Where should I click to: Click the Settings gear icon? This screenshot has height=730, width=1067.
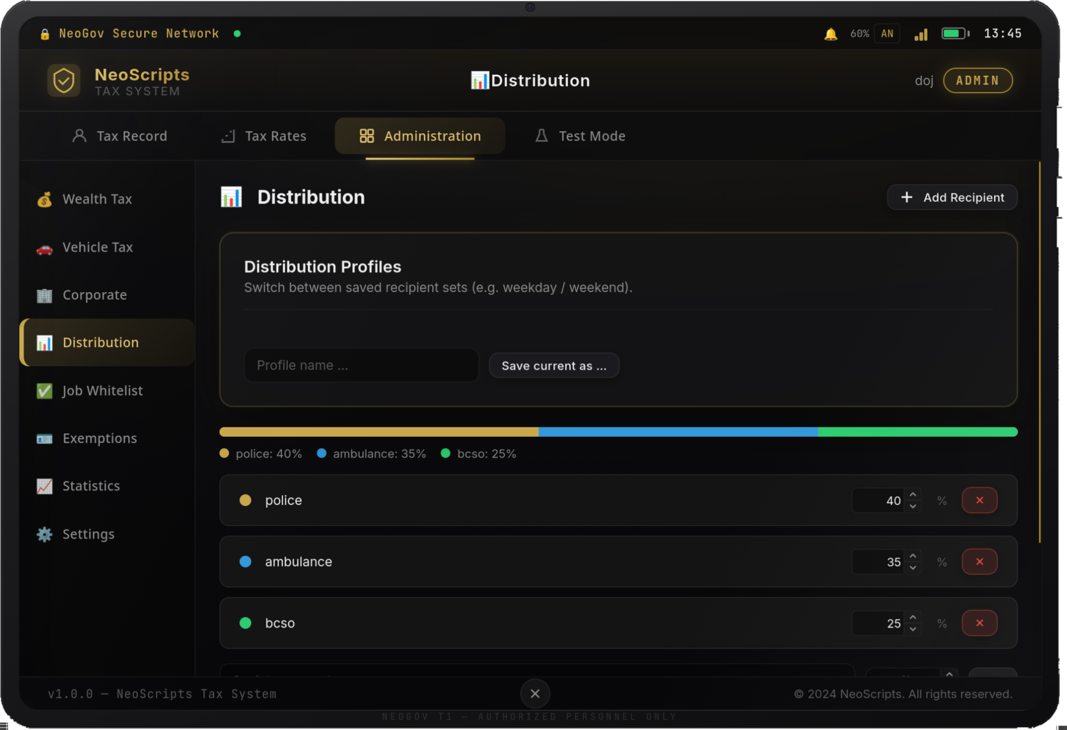44,534
